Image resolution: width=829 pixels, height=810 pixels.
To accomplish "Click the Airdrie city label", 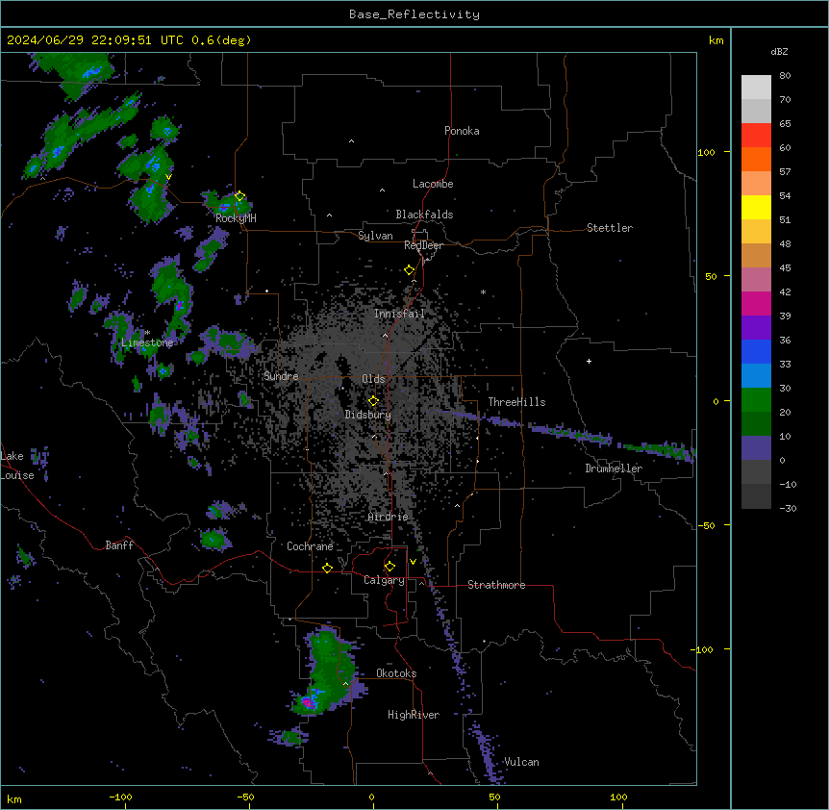I will coord(389,517).
